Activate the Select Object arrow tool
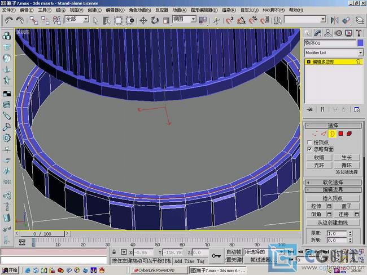367x275 pixels. 95,20
